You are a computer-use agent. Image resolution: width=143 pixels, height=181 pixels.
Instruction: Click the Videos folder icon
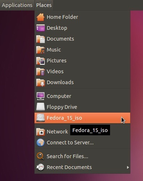point(41,71)
